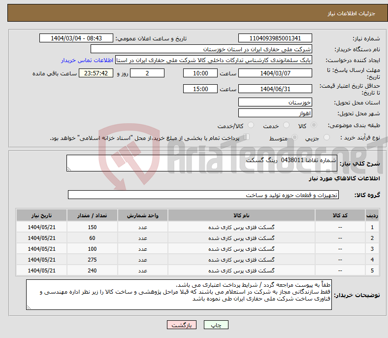Click the شهر محل تحویل field showing اهواز
Viewport: 388px width, 338px height.
[275, 113]
